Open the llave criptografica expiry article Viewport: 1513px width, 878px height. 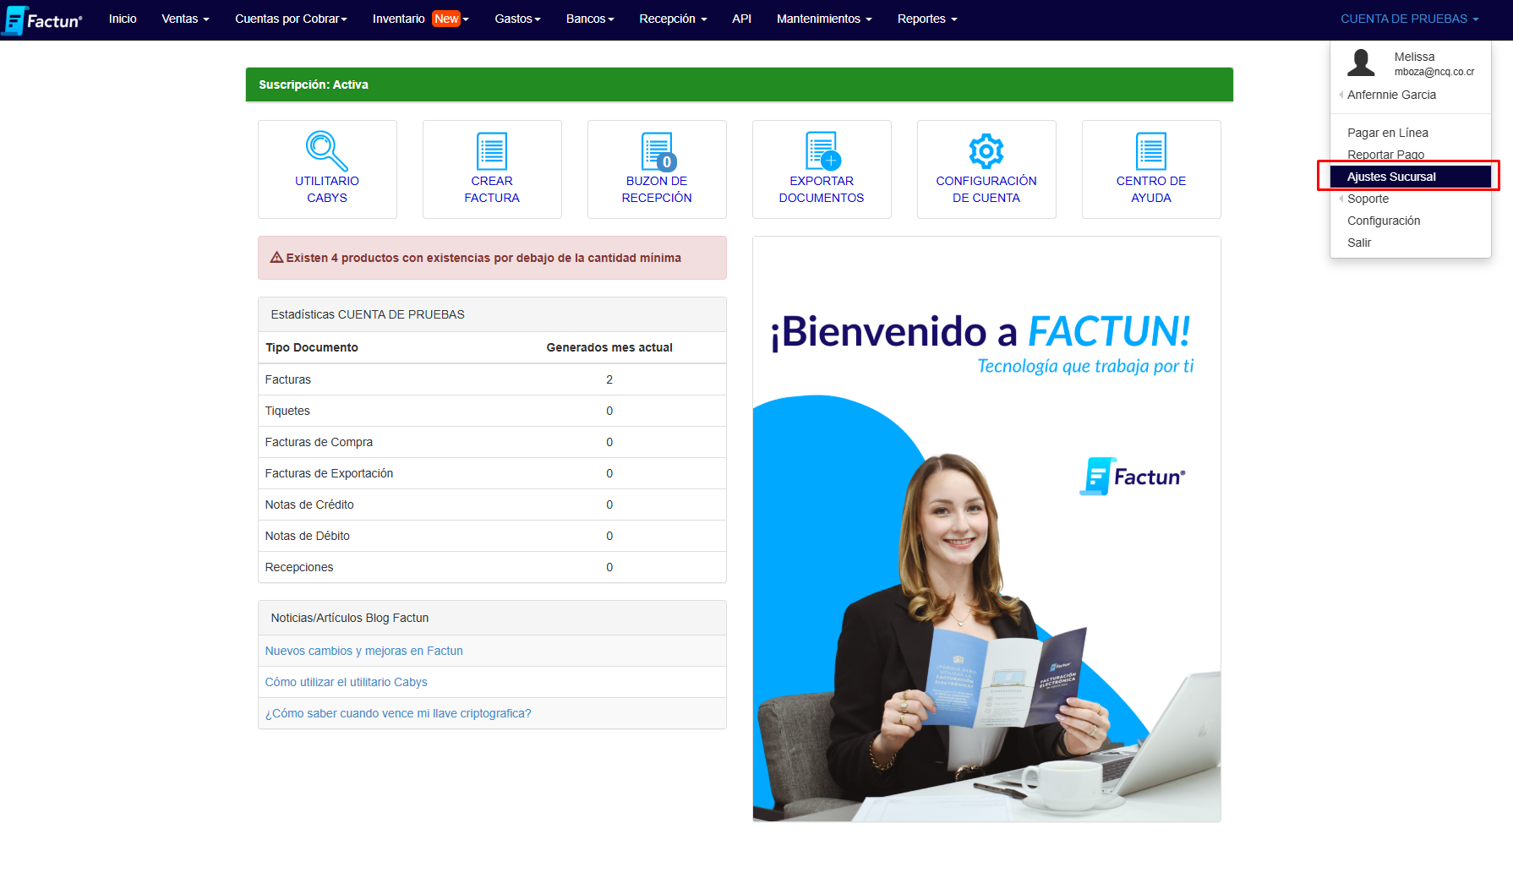pos(398,713)
